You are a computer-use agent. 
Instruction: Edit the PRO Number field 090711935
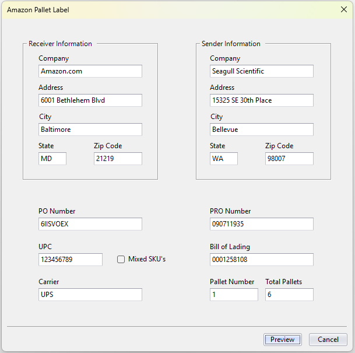click(262, 224)
